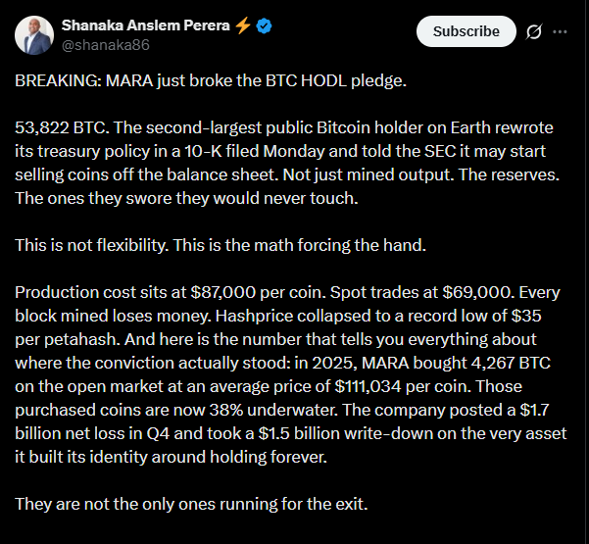
Task: Open Shanaka Anslem Perera's profile picture
Action: (x=34, y=34)
